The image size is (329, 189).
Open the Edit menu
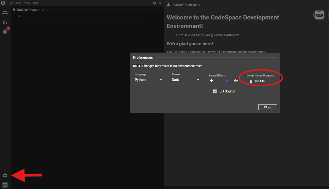[18, 3]
